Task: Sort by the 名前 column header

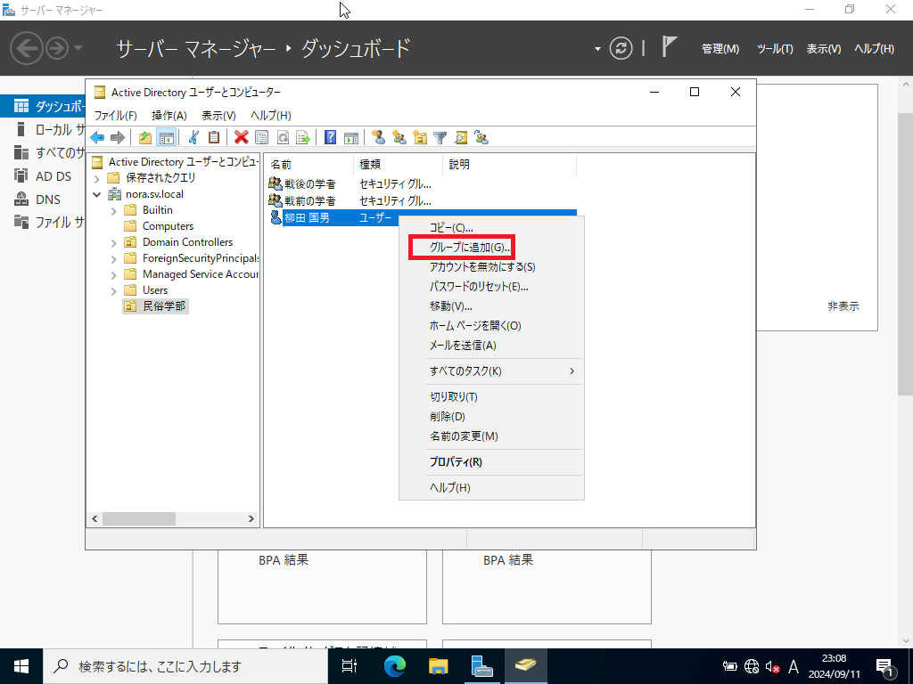Action: click(x=308, y=165)
